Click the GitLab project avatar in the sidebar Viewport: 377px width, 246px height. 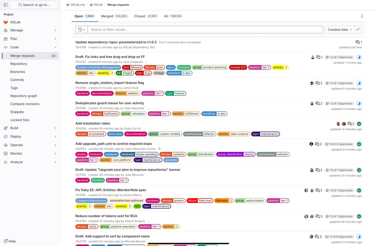point(6,22)
